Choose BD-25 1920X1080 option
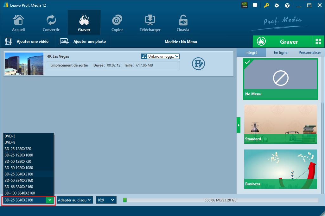This screenshot has height=216, width=325. [29, 155]
